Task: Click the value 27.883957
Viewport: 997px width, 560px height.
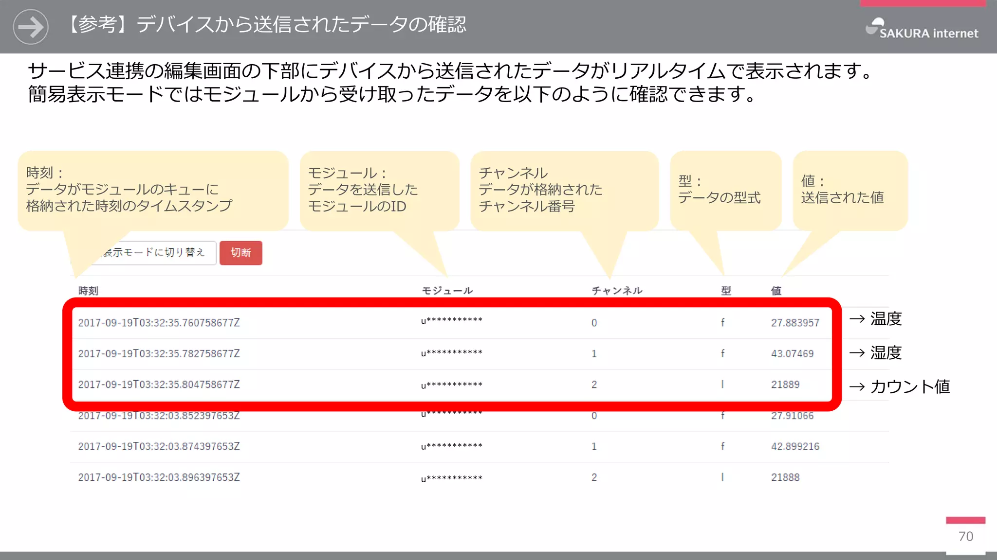Action: [x=795, y=323]
